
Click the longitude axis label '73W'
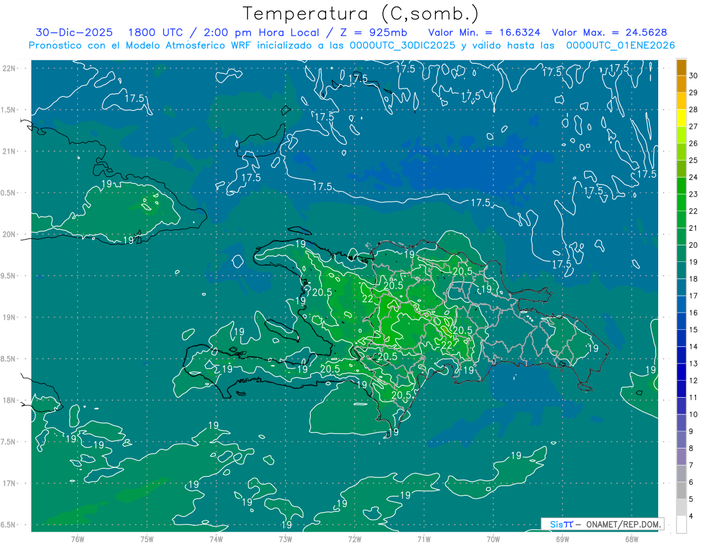click(285, 539)
